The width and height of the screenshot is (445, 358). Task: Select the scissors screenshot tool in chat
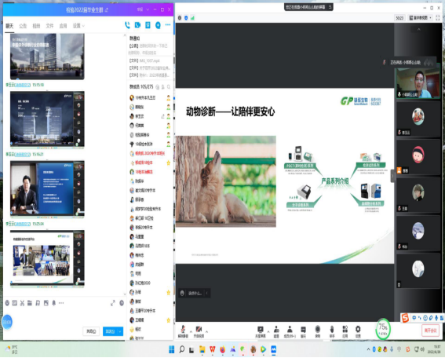(22, 303)
